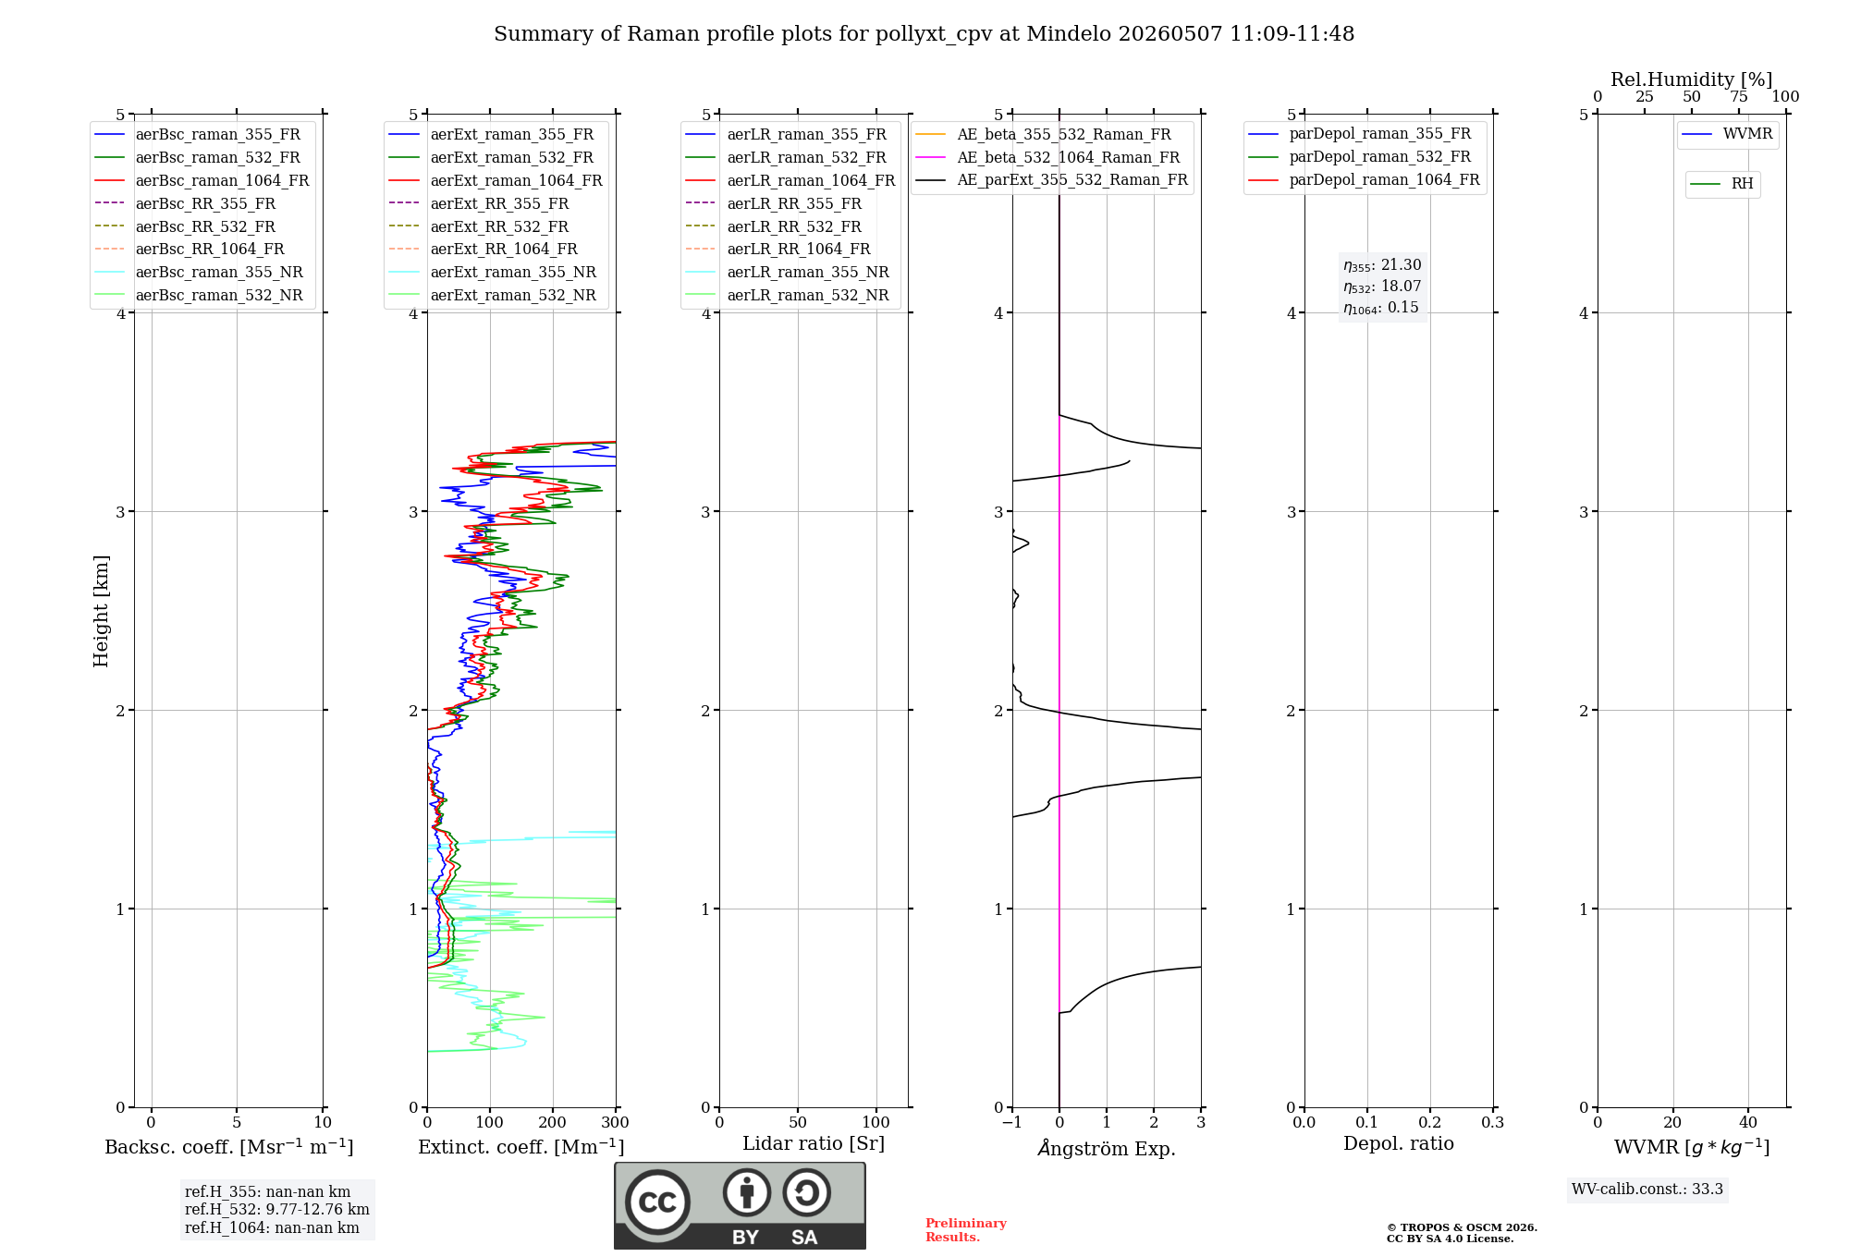Click the Creative Commons CC logo icon
This screenshot has width=1849, height=1257.
tap(657, 1202)
